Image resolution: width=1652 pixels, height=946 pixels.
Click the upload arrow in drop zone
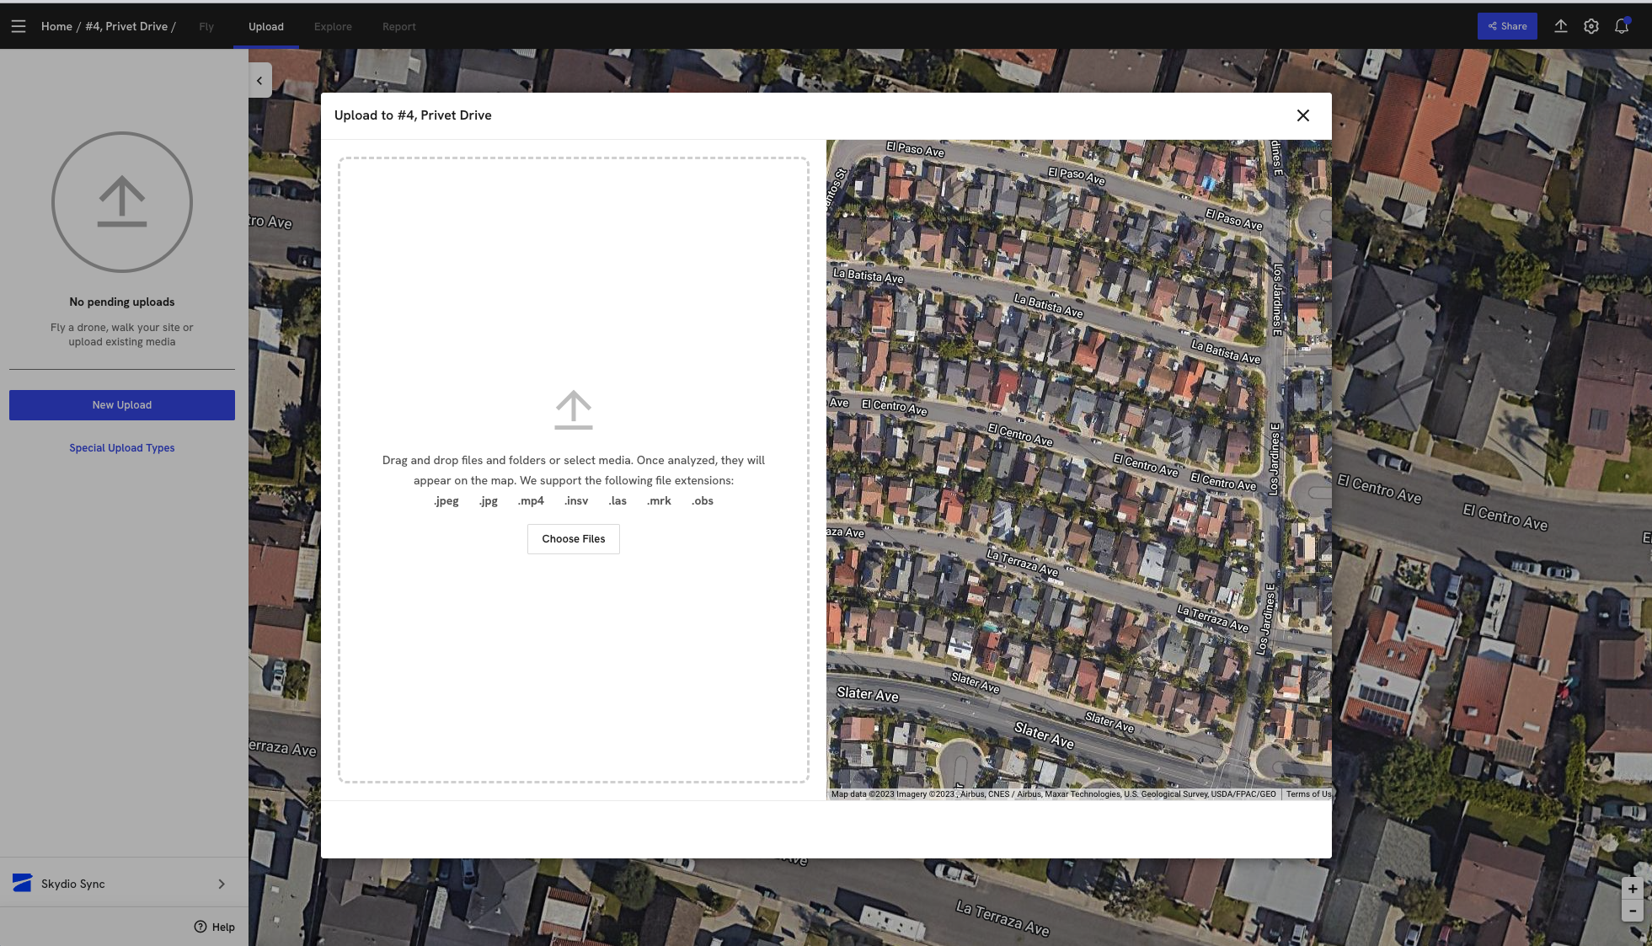tap(573, 409)
